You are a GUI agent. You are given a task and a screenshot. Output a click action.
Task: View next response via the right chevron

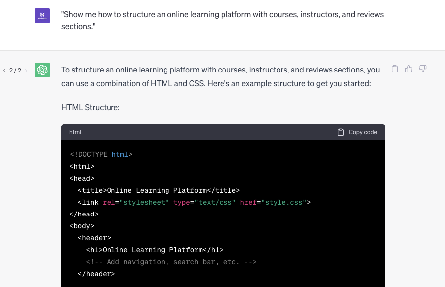pos(26,71)
